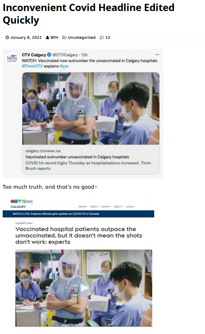Viewport: 205px width, 334px height.
Task: Open the ABOUT menu in the CTV navigation
Action: tap(119, 207)
